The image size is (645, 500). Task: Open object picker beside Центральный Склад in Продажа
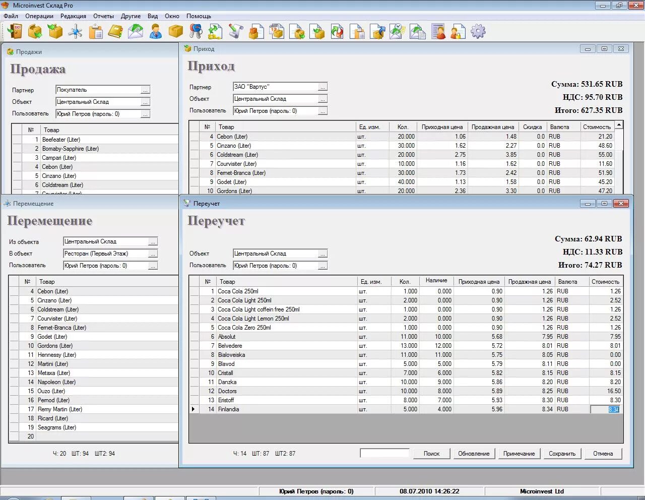pyautogui.click(x=145, y=102)
